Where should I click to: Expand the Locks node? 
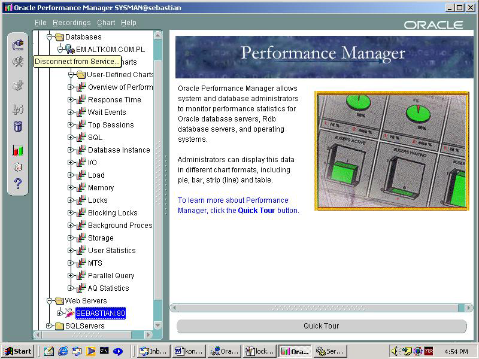coord(70,200)
